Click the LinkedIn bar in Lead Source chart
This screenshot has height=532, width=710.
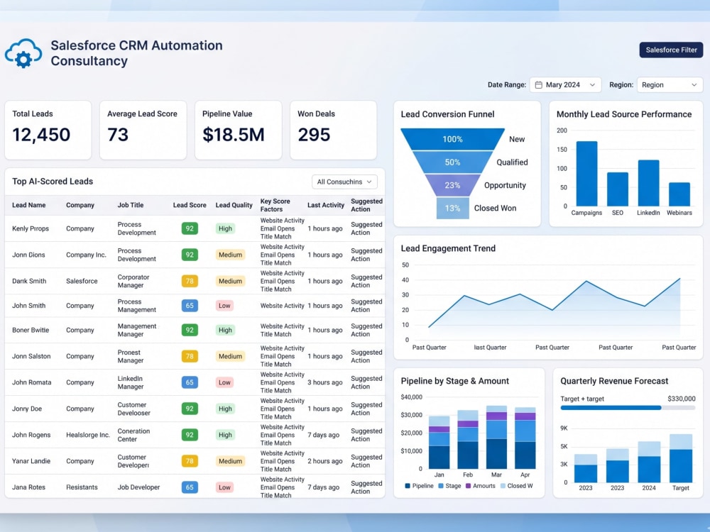(648, 183)
